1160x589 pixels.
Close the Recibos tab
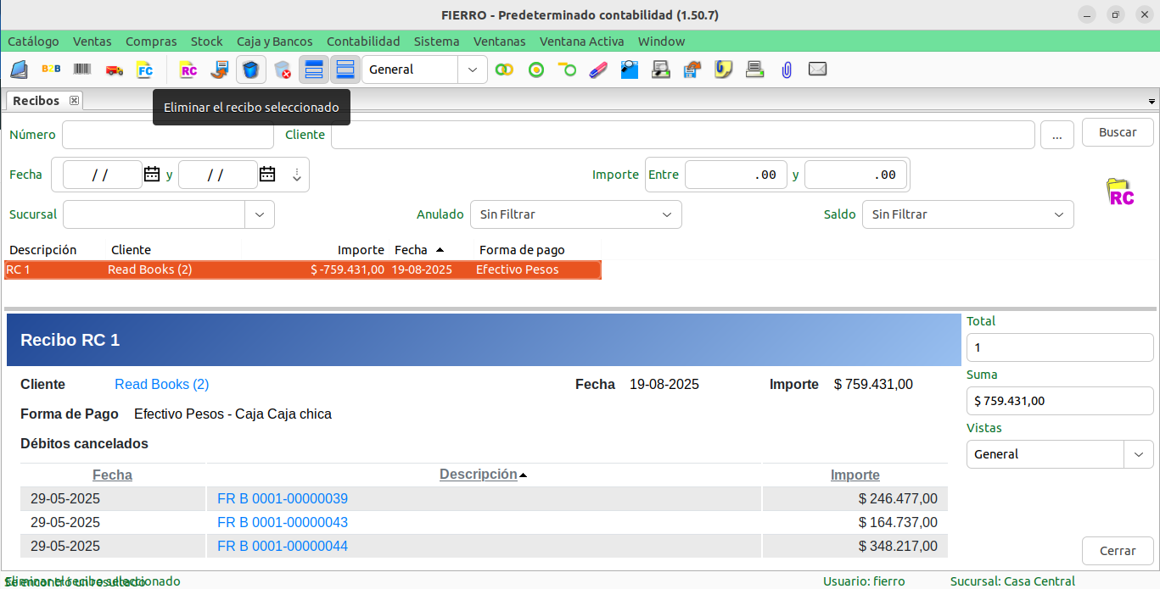click(74, 101)
